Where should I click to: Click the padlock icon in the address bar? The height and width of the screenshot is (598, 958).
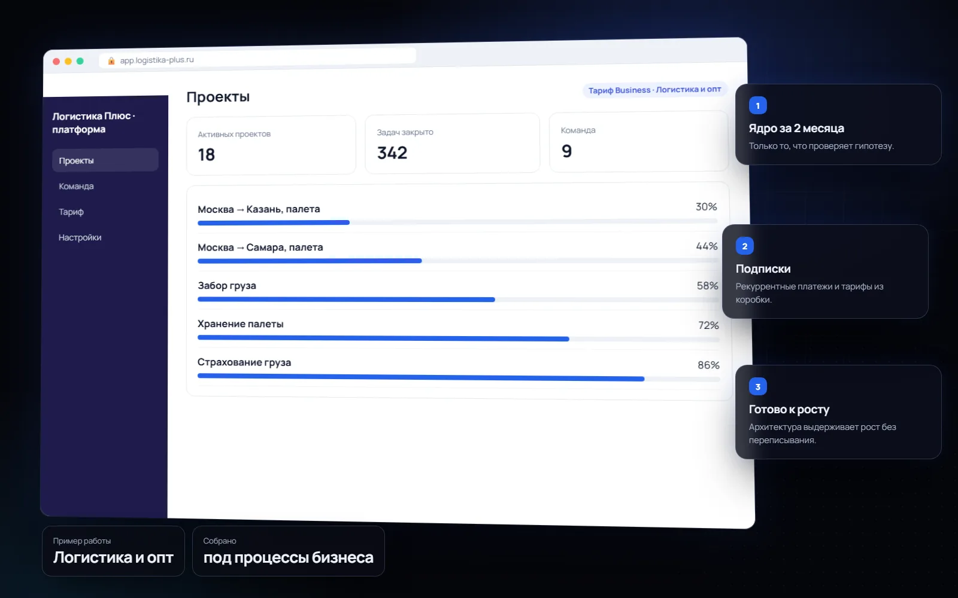(111, 60)
